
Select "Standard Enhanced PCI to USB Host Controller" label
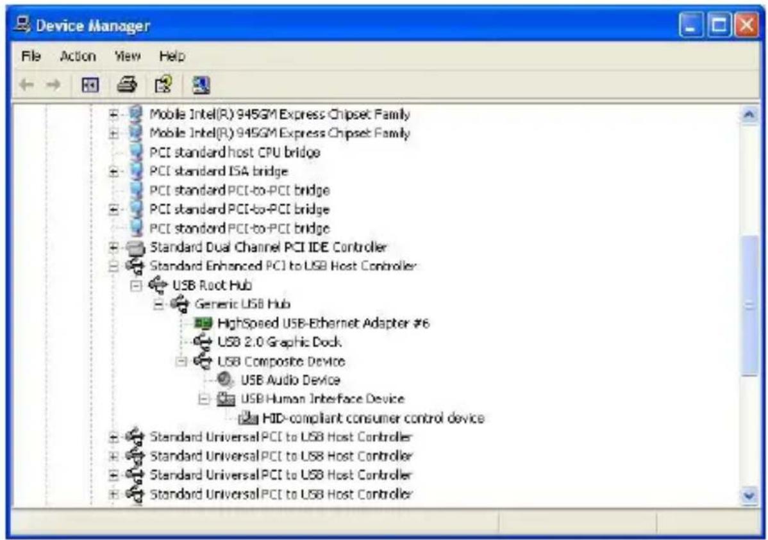(283, 266)
